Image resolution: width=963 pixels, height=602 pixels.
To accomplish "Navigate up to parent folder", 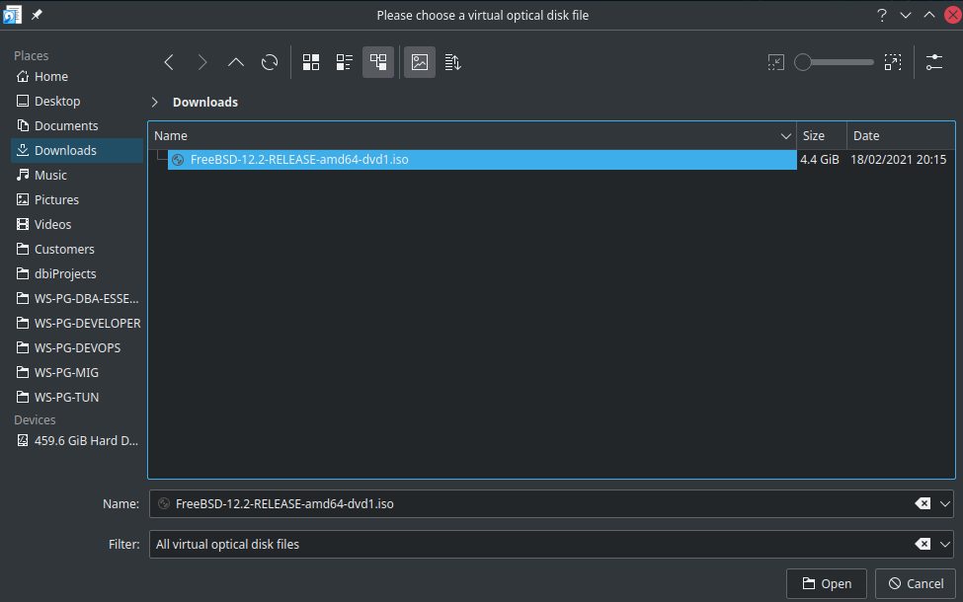I will click(x=236, y=62).
